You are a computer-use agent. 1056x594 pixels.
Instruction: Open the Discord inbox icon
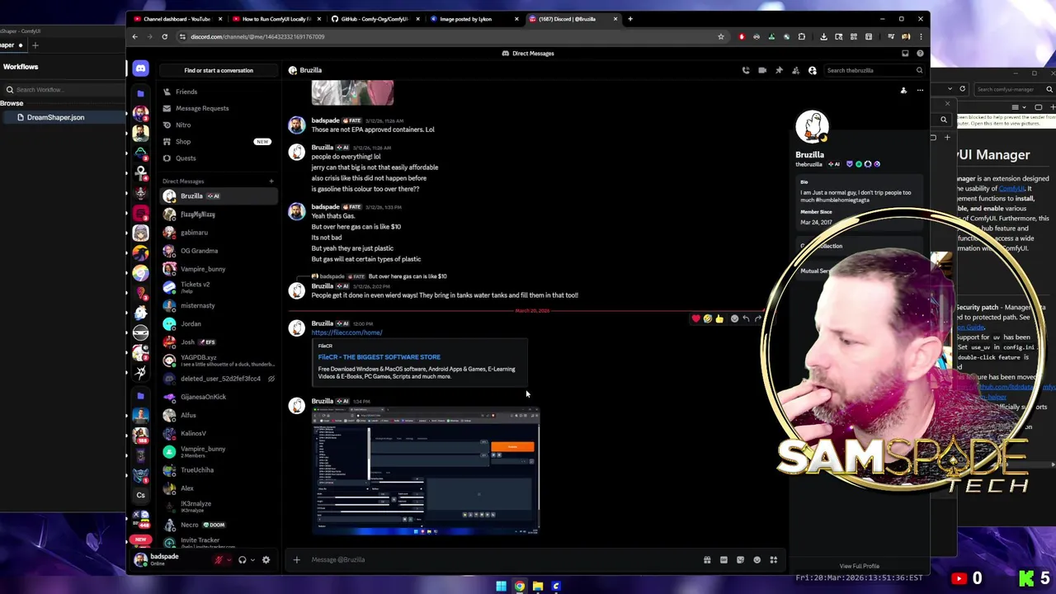pos(905,54)
